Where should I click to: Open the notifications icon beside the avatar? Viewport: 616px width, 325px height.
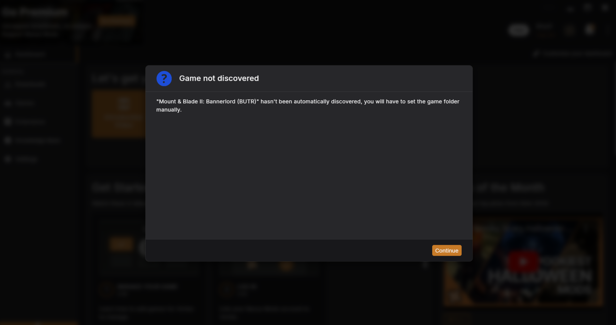tap(569, 30)
